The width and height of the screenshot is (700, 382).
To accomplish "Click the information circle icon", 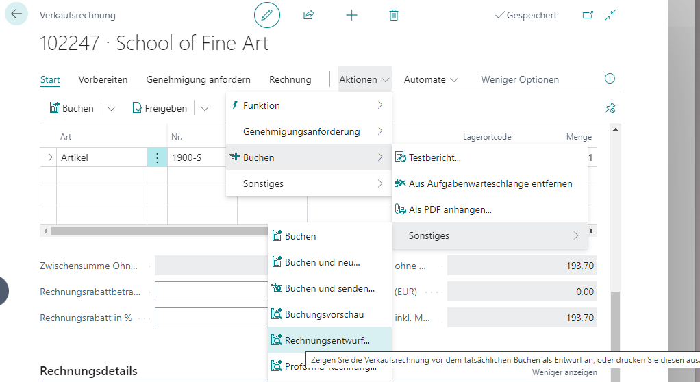I will tap(610, 79).
